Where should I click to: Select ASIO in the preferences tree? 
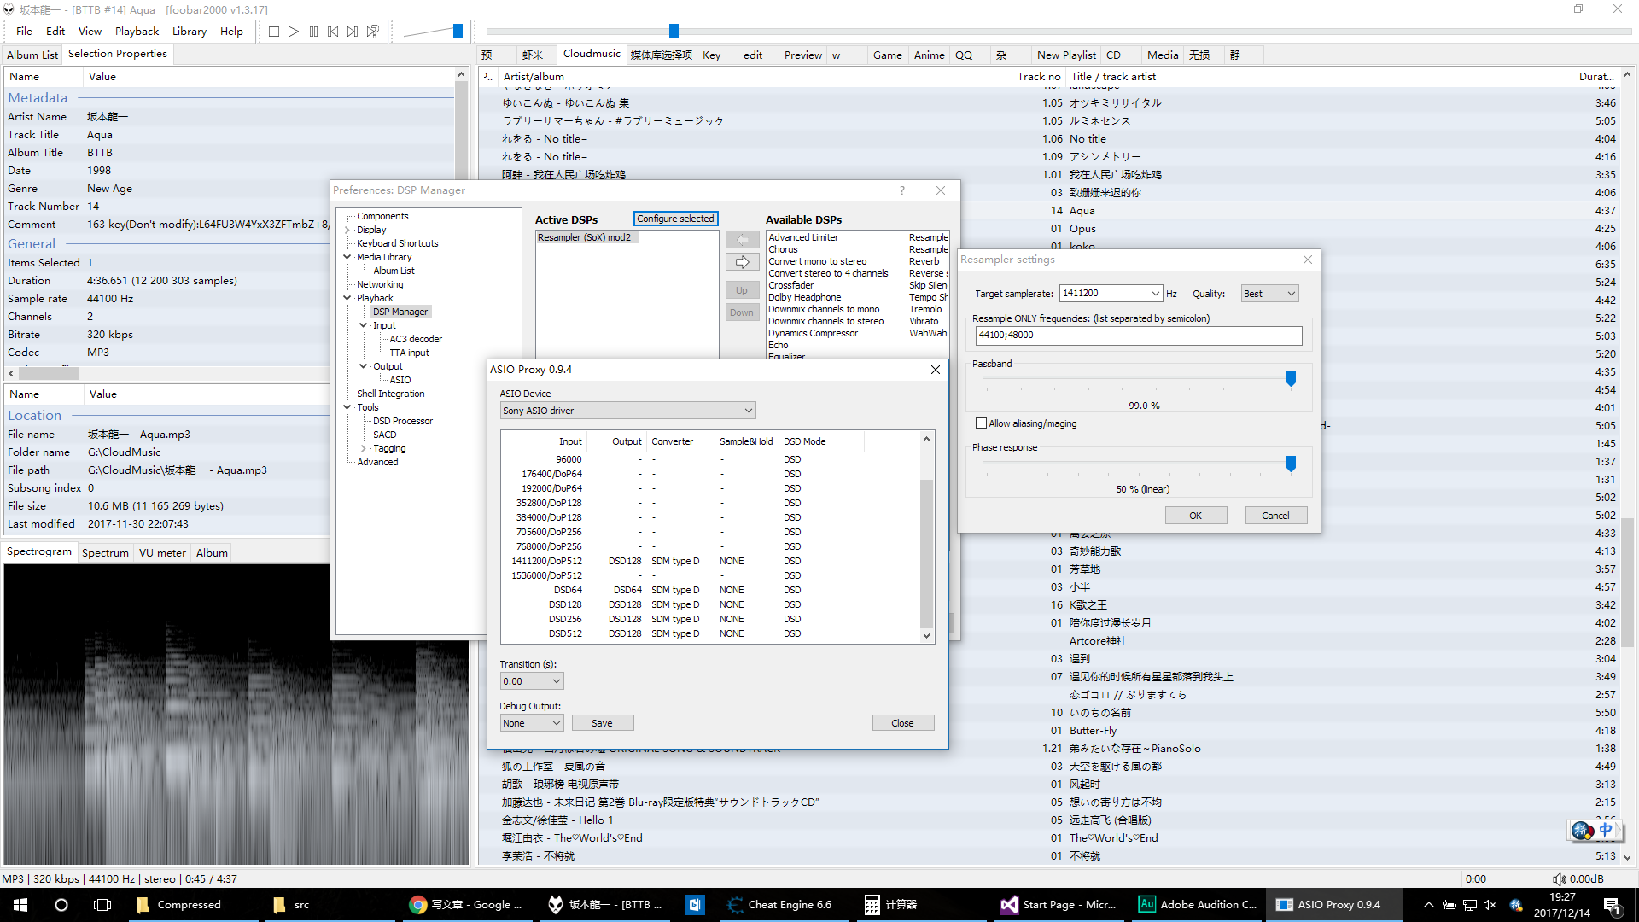[x=400, y=380]
